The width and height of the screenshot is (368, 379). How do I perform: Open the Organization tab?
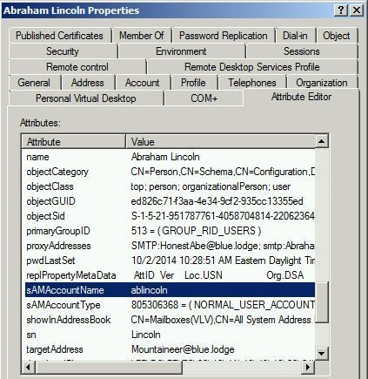[322, 83]
